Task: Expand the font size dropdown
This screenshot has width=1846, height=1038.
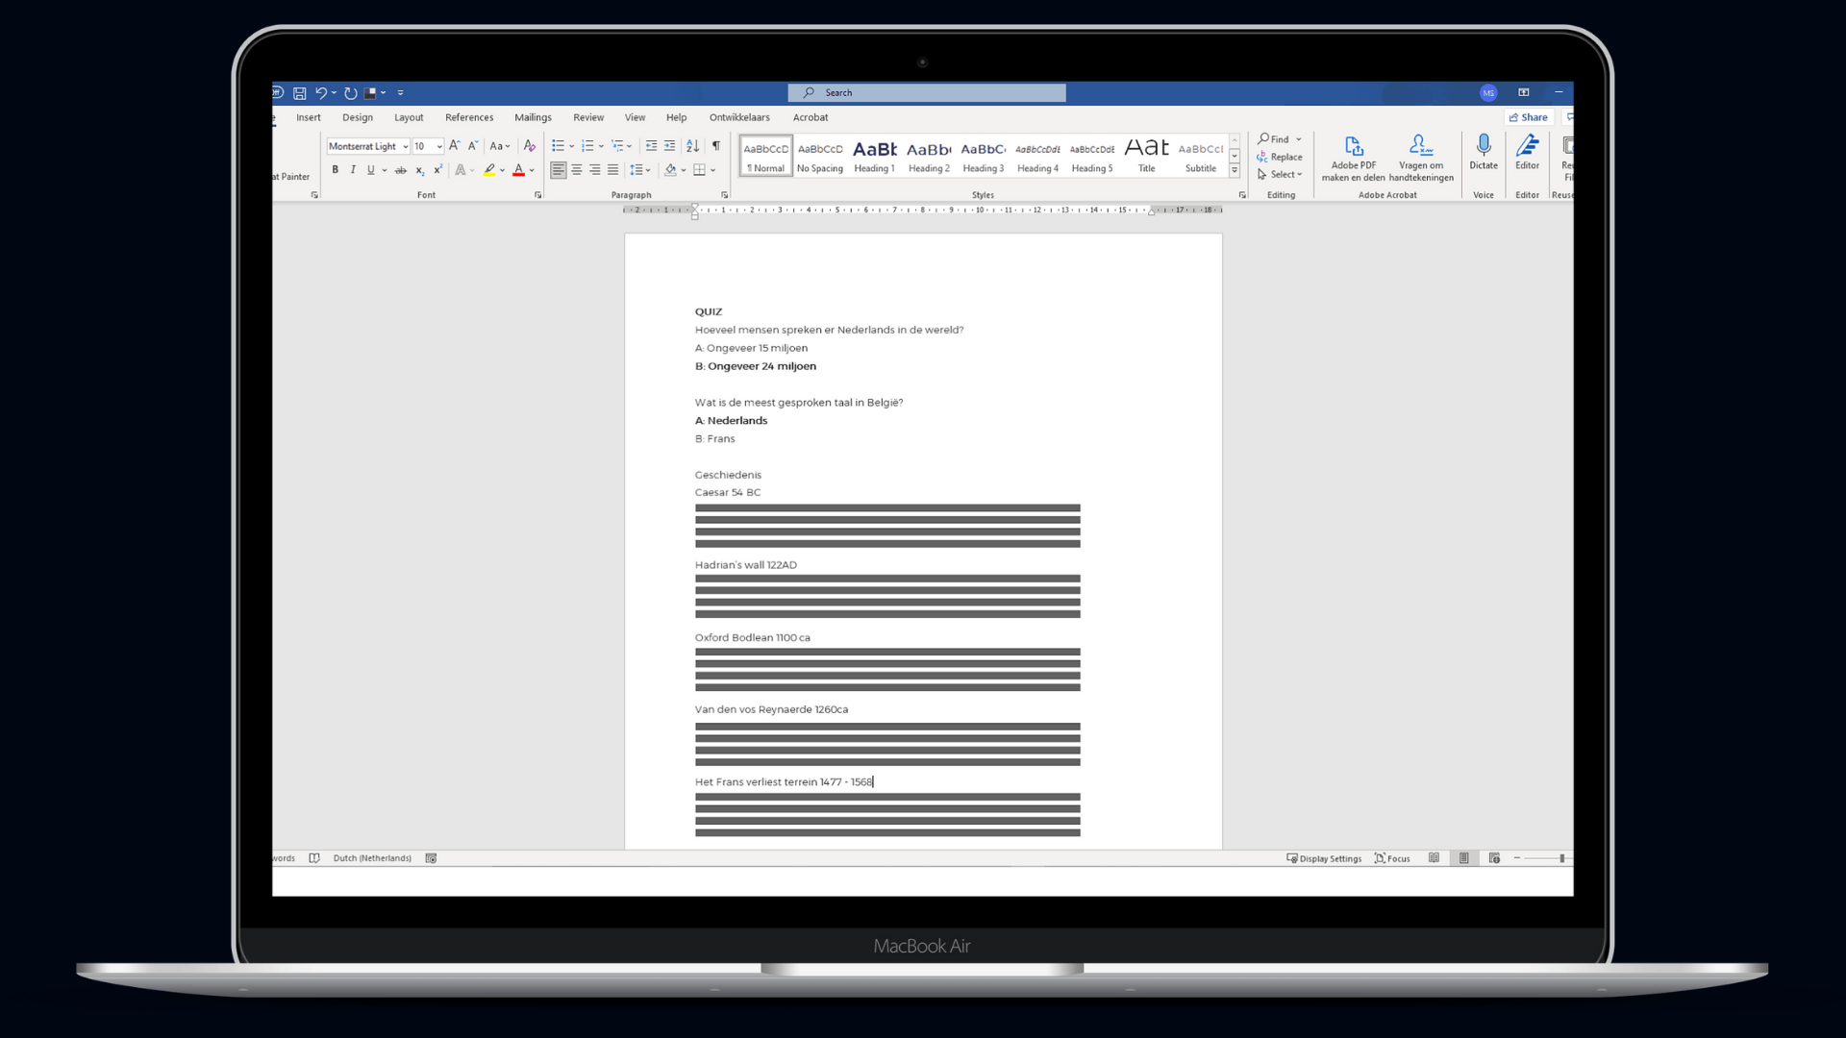Action: tap(439, 147)
